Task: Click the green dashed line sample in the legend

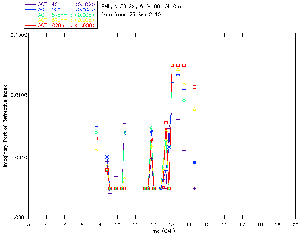Action: [30, 15]
